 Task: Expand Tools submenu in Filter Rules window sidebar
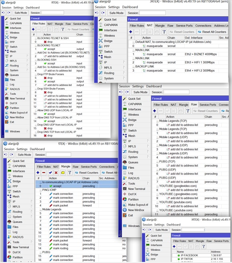pyautogui.click(x=28, y=94)
